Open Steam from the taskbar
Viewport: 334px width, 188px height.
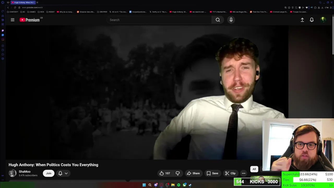[x=190, y=185]
